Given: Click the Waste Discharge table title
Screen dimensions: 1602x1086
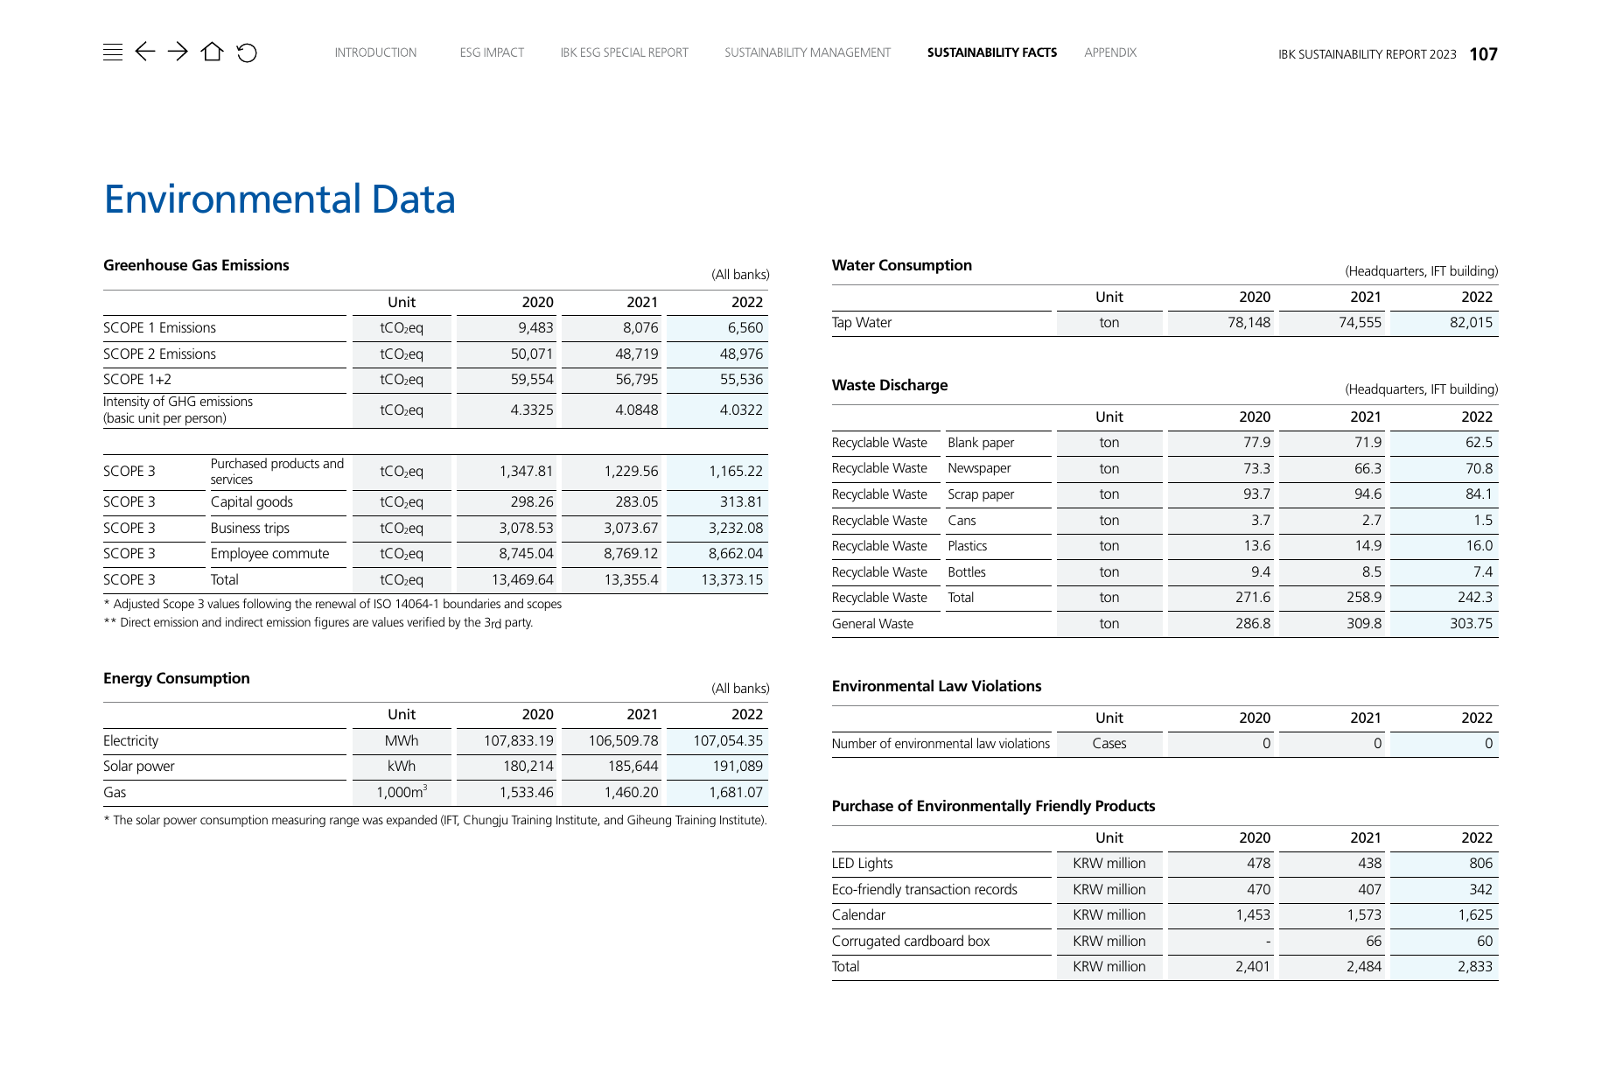Looking at the screenshot, I should pos(890,385).
